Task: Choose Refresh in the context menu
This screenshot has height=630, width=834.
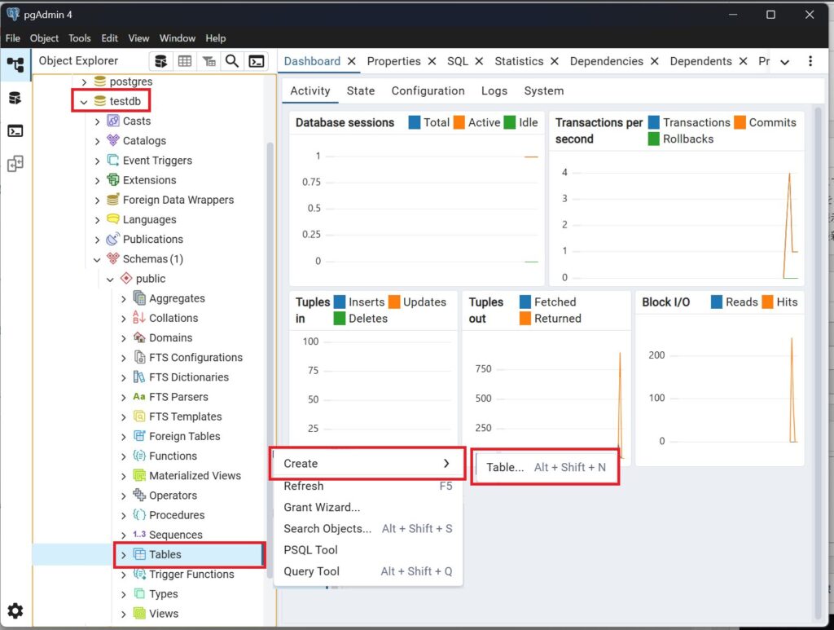Action: click(367, 486)
